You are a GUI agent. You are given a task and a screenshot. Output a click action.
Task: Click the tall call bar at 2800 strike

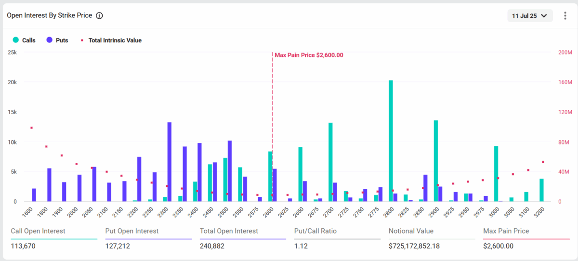pyautogui.click(x=391, y=141)
